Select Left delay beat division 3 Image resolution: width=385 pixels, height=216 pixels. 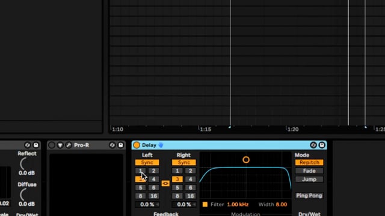140,179
